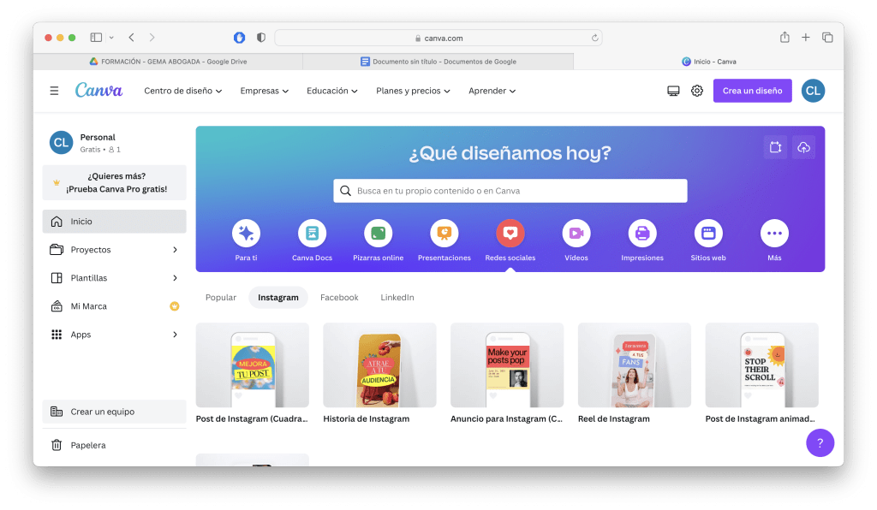Image resolution: width=877 pixels, height=510 pixels.
Task: Open Anuncio para Instagram thumbnail
Action: click(x=507, y=365)
